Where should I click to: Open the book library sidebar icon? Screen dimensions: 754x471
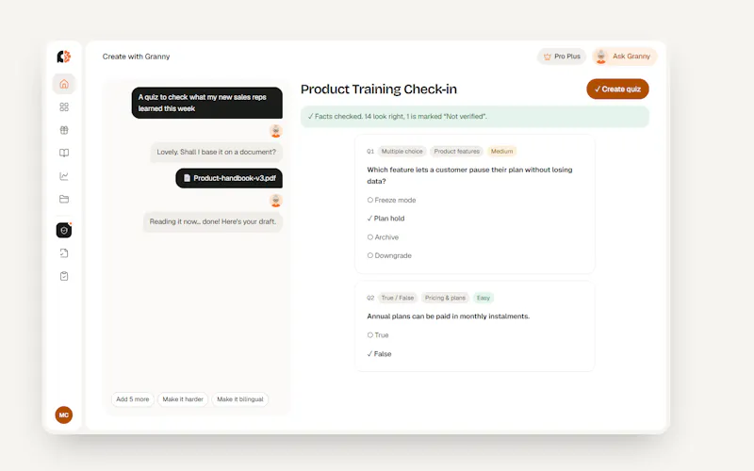pyautogui.click(x=64, y=153)
